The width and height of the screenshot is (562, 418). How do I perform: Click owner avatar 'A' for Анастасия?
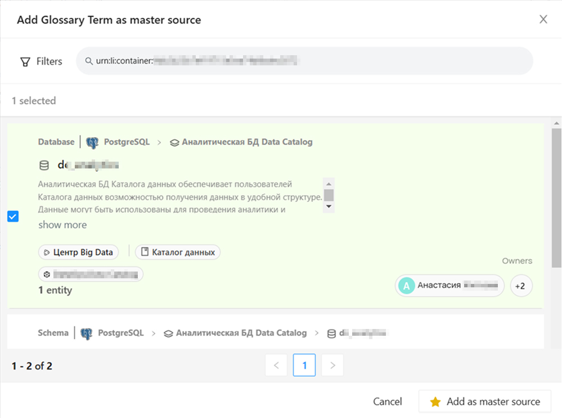click(406, 286)
